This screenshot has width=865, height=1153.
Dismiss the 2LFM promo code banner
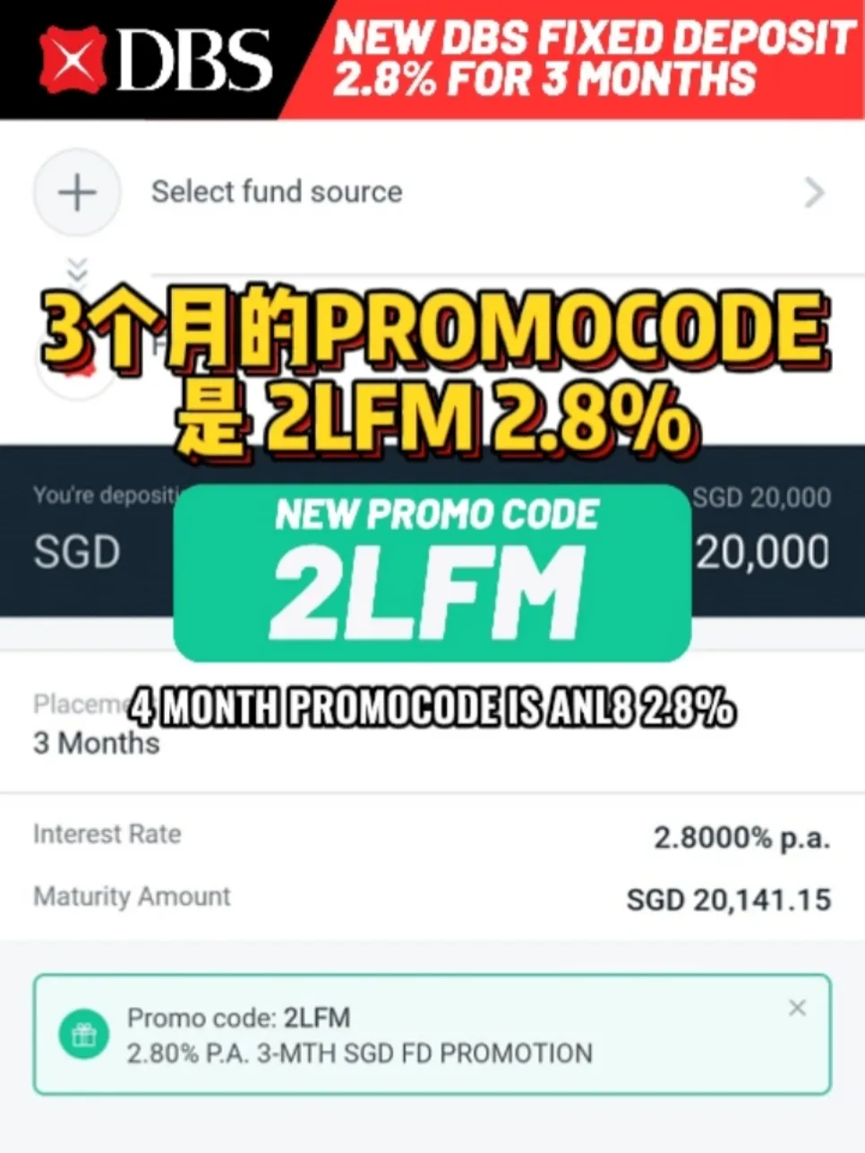[797, 1008]
